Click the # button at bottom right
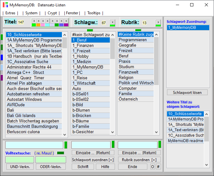The image size is (214, 176). coord(158,166)
